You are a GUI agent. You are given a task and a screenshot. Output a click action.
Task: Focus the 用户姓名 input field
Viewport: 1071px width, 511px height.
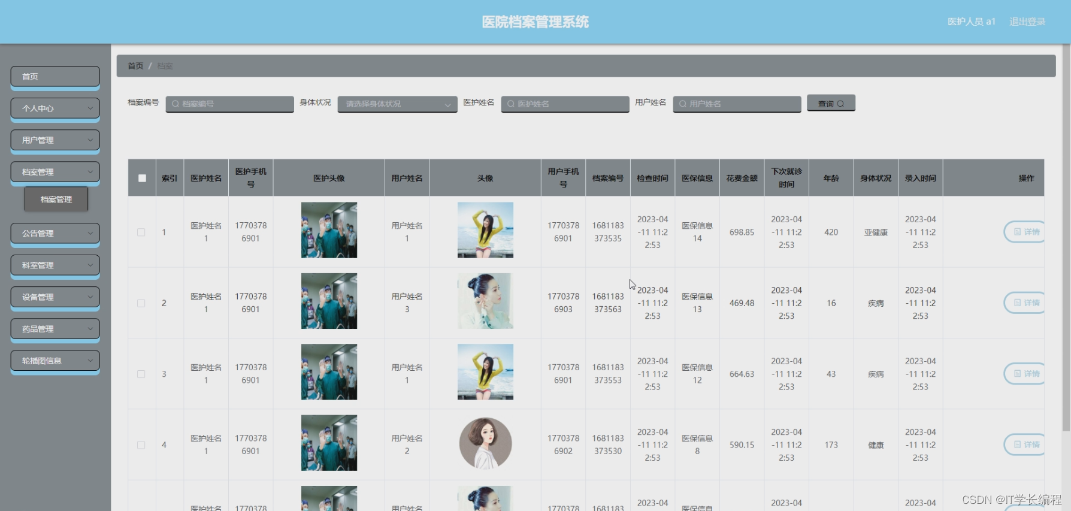click(737, 104)
